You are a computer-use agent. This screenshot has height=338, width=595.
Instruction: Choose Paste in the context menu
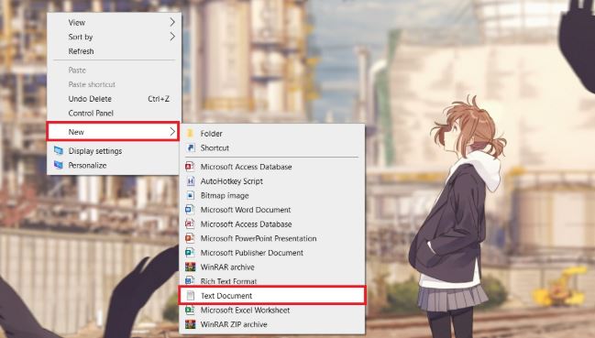click(114, 71)
